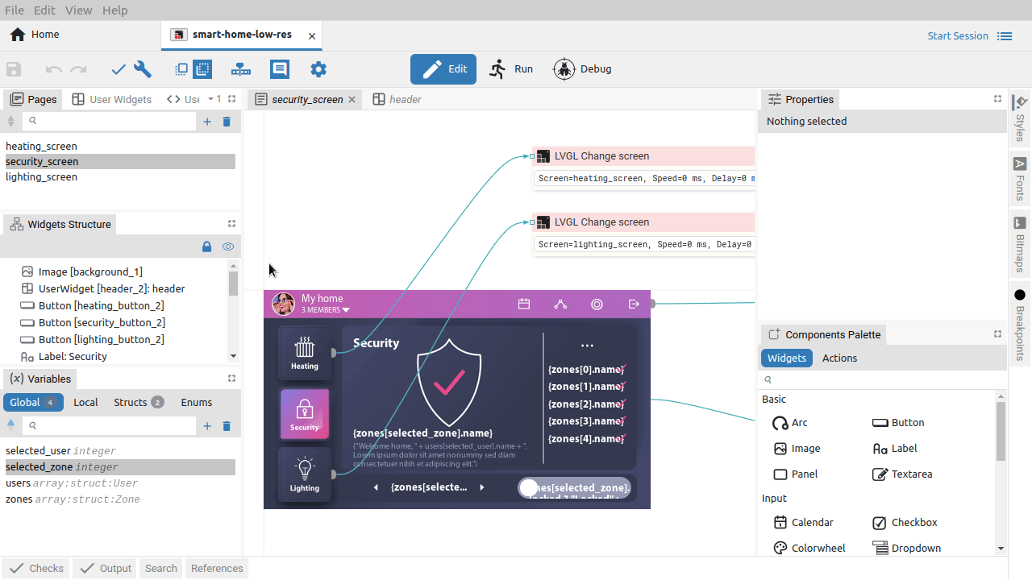Viewport: 1032px width, 580px height.
Task: Delete selected variable trash icon
Action: (227, 426)
